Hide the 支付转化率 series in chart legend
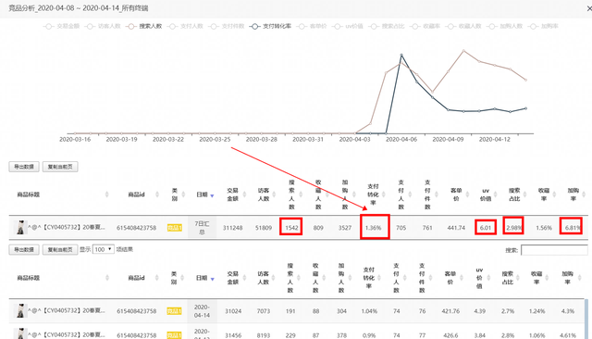This screenshot has height=339, width=592. point(270,26)
